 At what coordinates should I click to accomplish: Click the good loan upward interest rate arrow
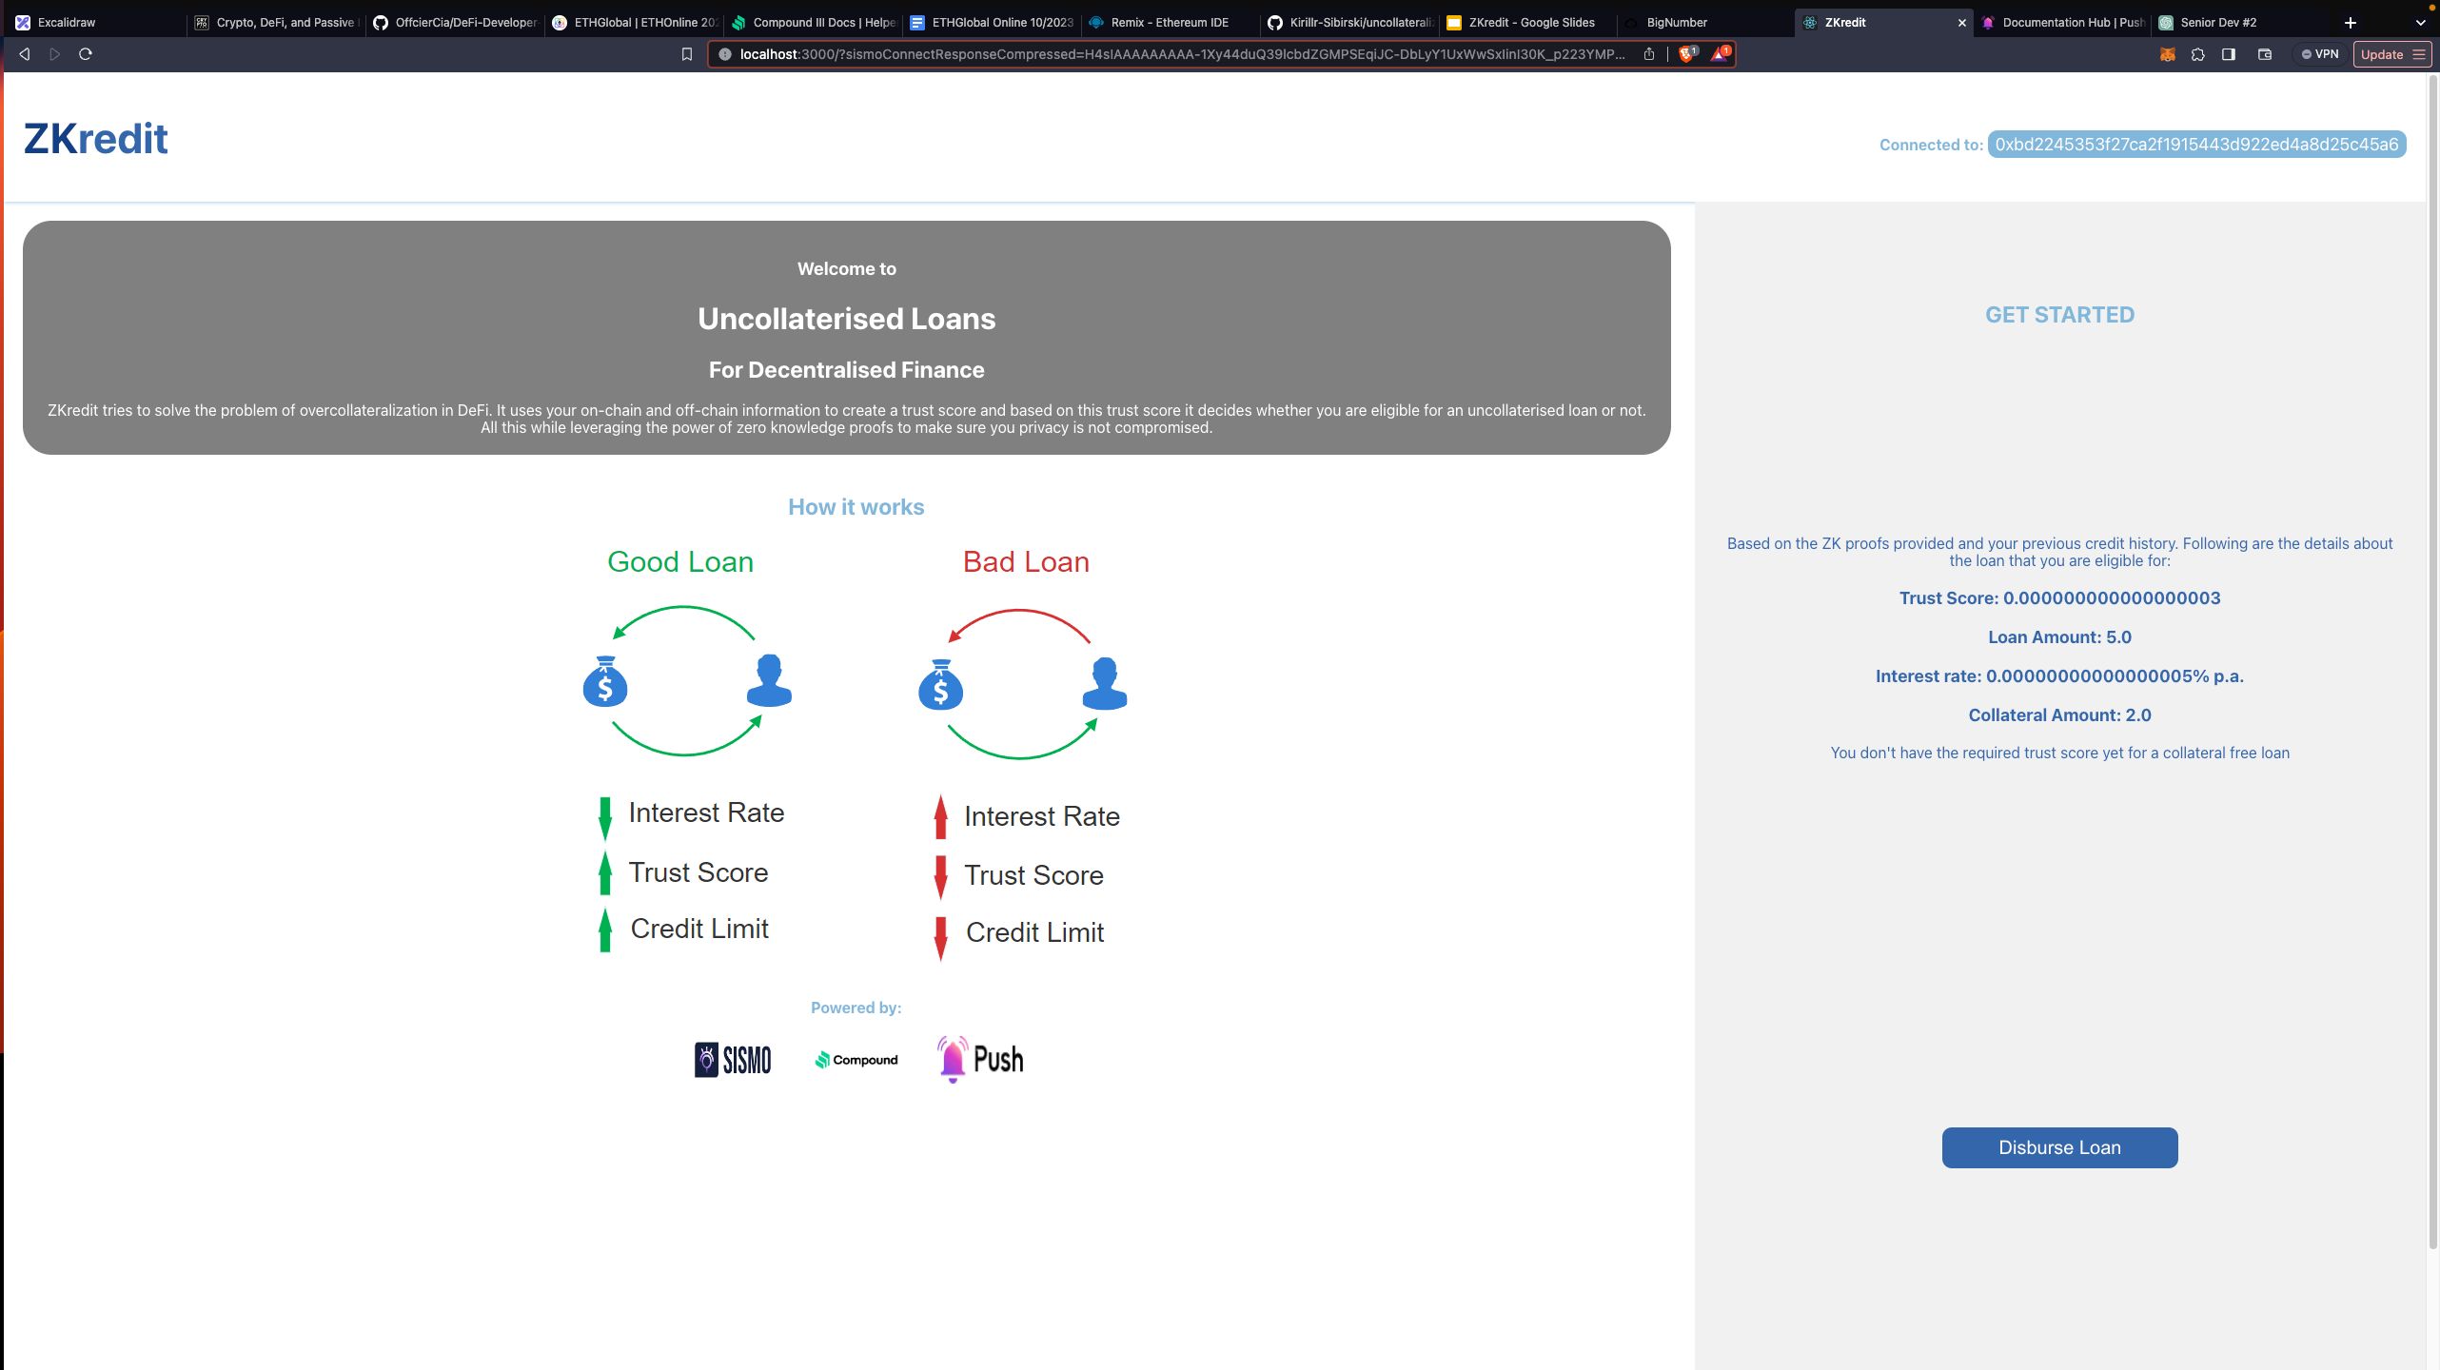click(606, 814)
